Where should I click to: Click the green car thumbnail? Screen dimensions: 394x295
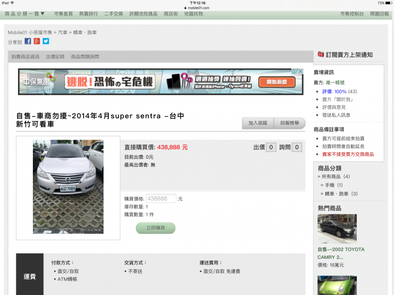337,286
